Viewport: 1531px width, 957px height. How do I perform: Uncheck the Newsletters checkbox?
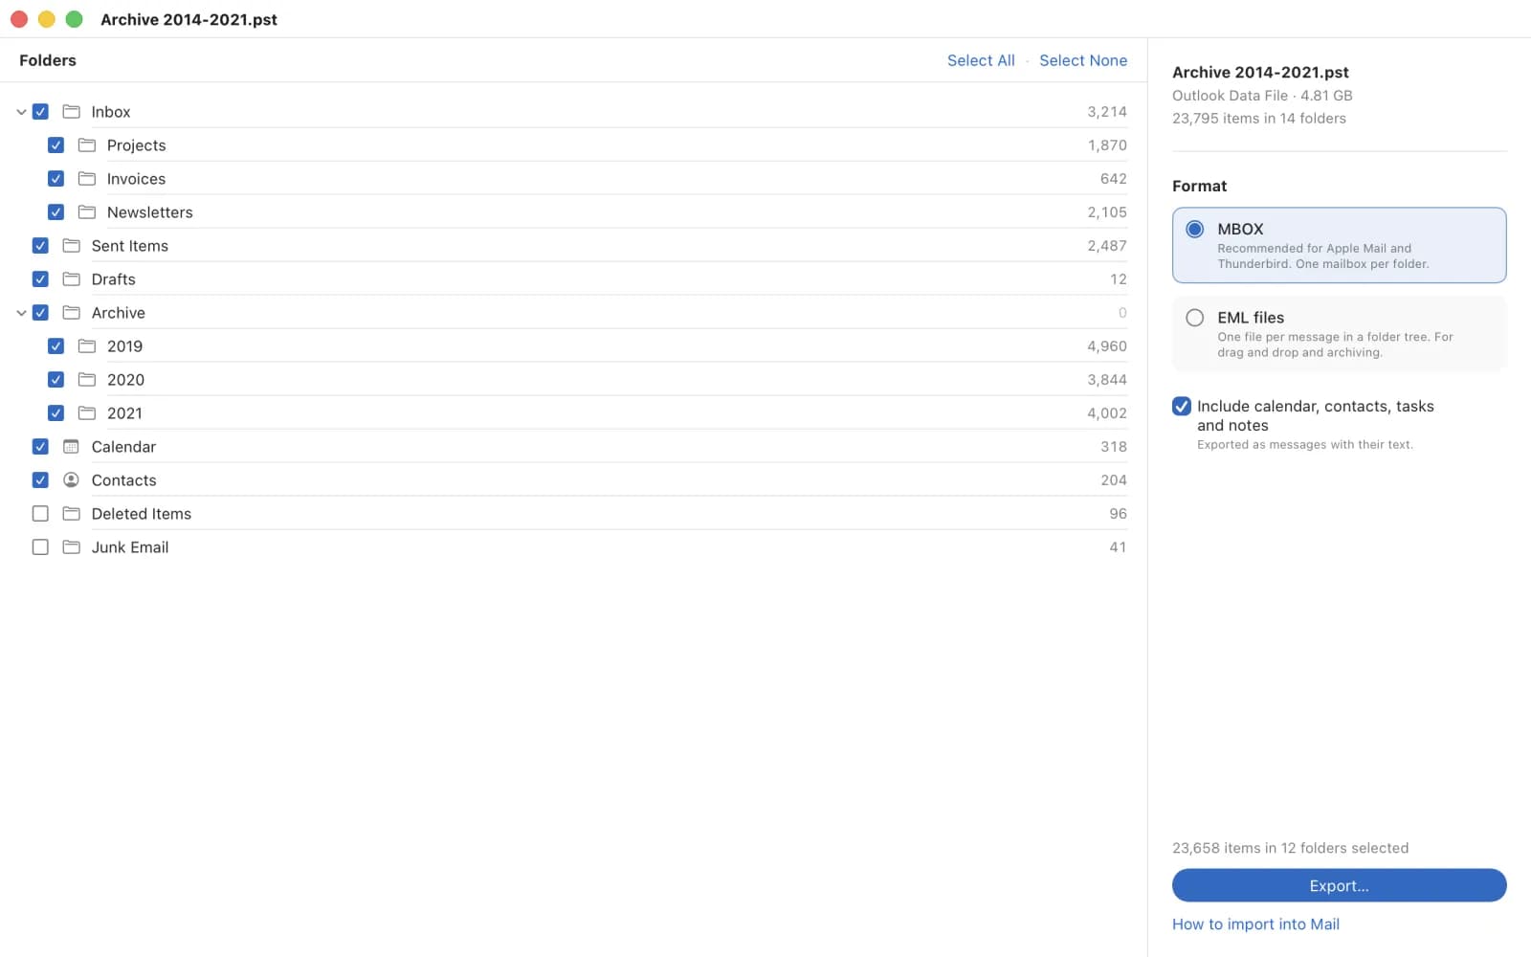coord(55,212)
